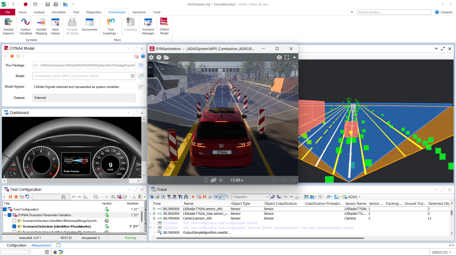Image resolution: width=456 pixels, height=256 pixels.
Task: Click the Save configuration icon in quick access toolbar
Action: coord(48,4)
